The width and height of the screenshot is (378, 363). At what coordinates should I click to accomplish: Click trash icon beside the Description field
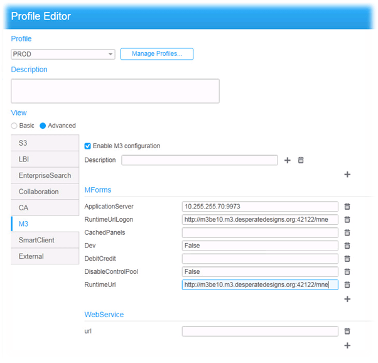301,160
